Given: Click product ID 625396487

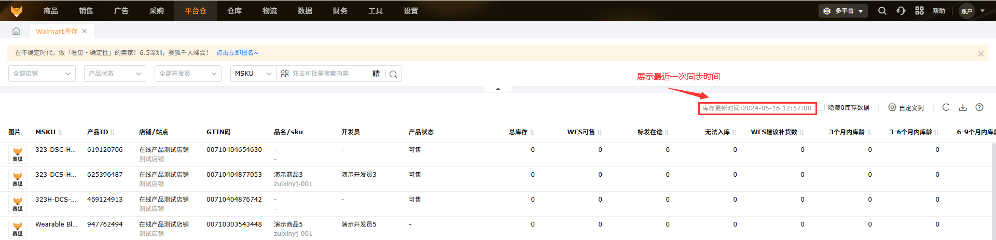Looking at the screenshot, I should (105, 175).
